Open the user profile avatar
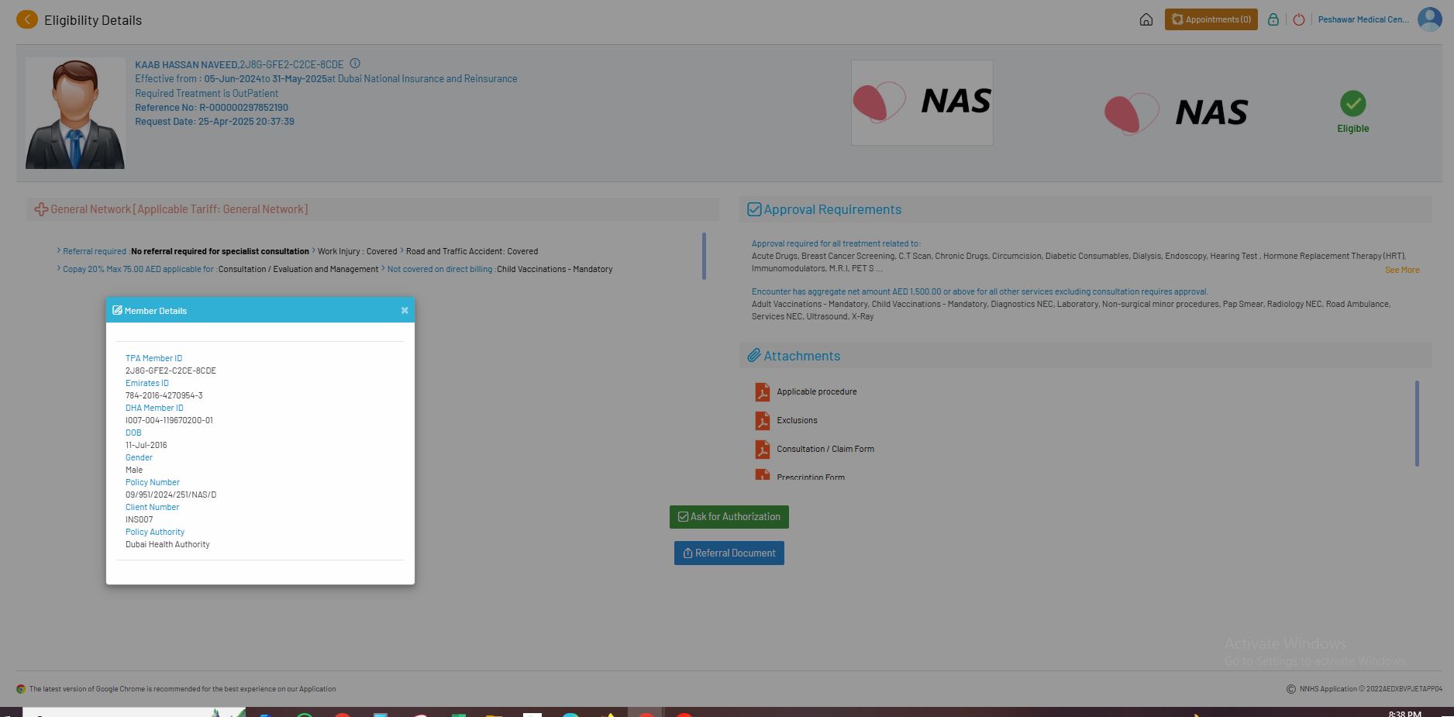 click(1429, 19)
